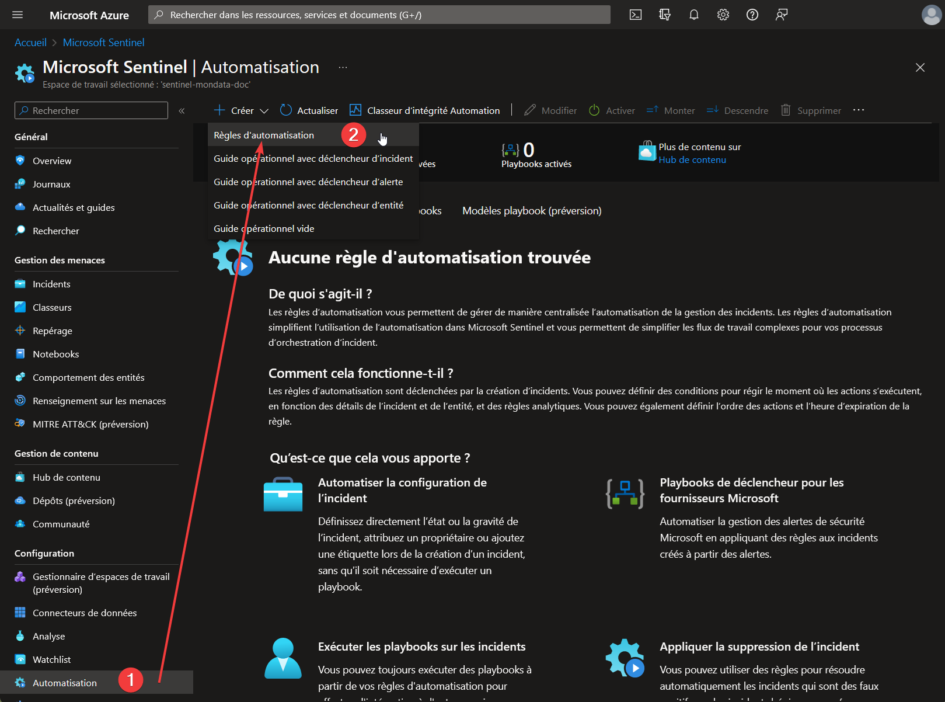Viewport: 945px width, 702px height.
Task: Focus the global Azure search bar
Action: pos(379,15)
